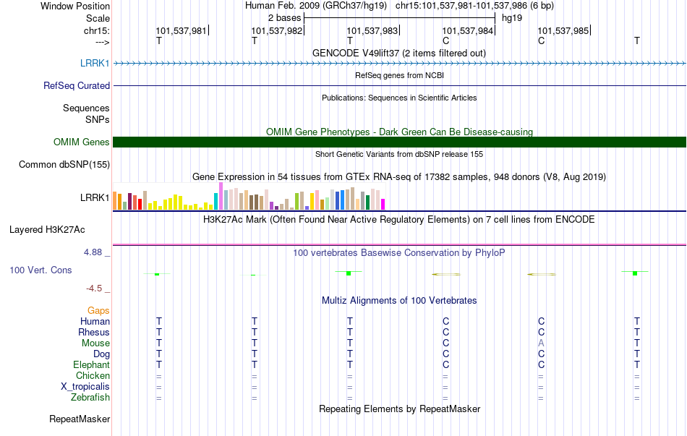The height and width of the screenshot is (436, 687).
Task: Click the tall magenta GTEx expression bar
Action: [221, 197]
